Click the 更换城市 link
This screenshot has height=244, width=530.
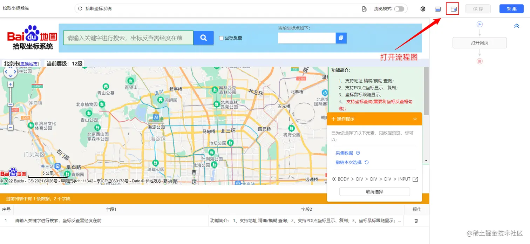coord(29,64)
